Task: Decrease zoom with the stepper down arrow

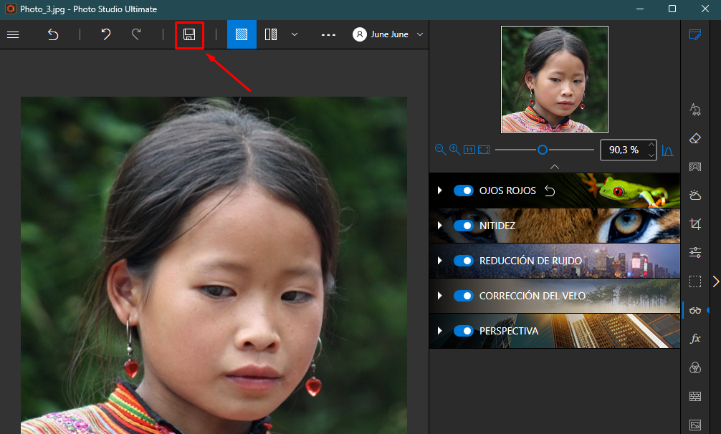Action: point(651,155)
